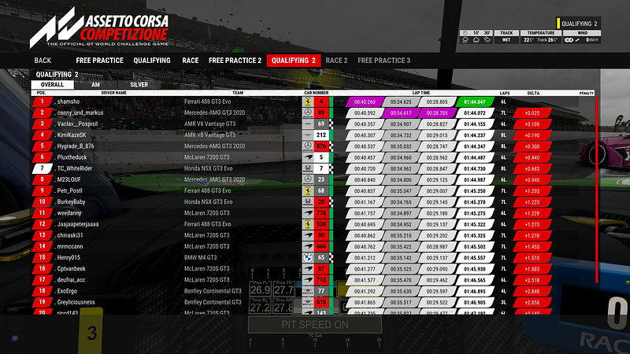Viewport: 630px width, 354px height.
Task: Click the McLaren logo for car 666
Action: (x=308, y=246)
